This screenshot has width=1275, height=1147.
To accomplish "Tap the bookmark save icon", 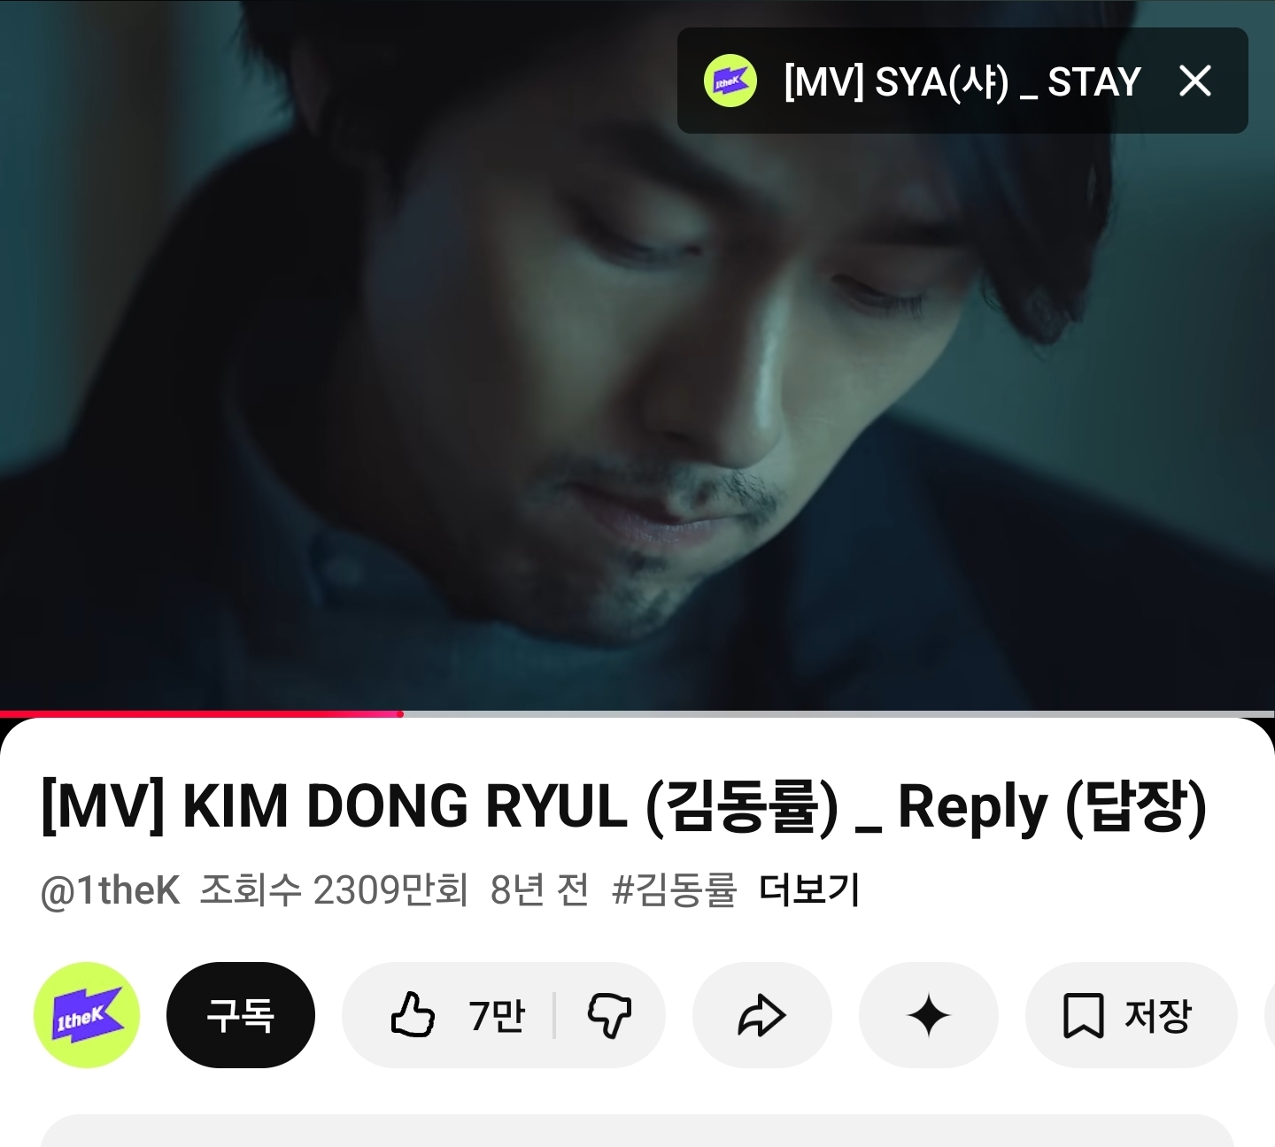I will point(1083,1015).
